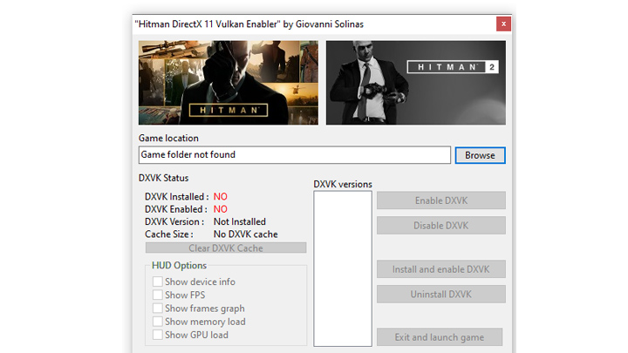The width and height of the screenshot is (628, 353).
Task: Click inside the DXVK versions list box
Action: click(x=343, y=268)
